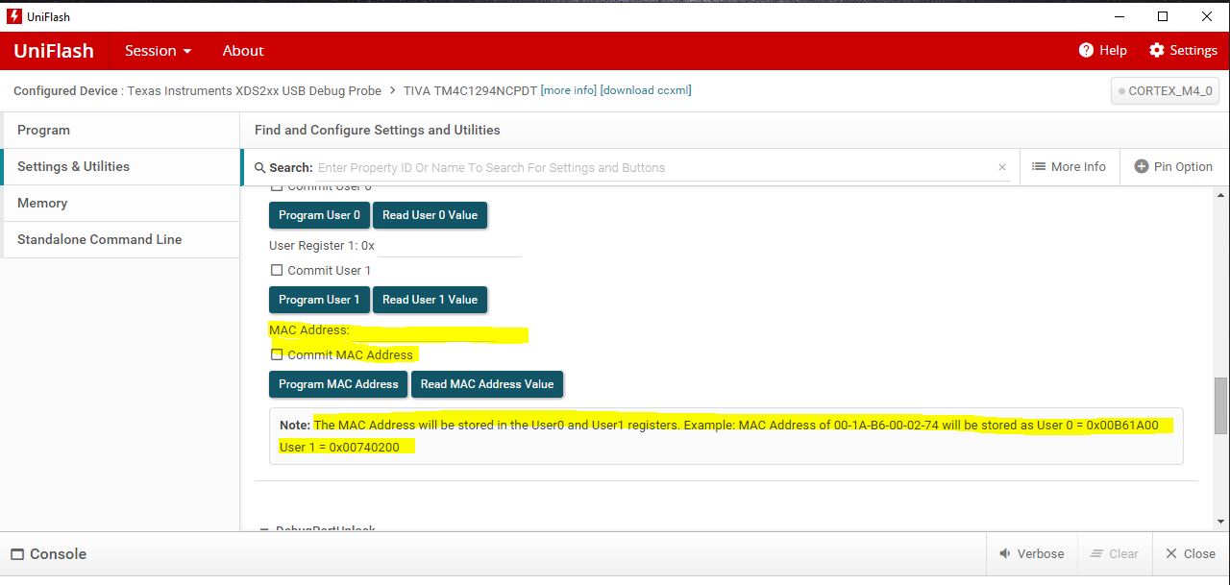Open Standalone Command Line tab
This screenshot has height=585, width=1230.
point(120,239)
